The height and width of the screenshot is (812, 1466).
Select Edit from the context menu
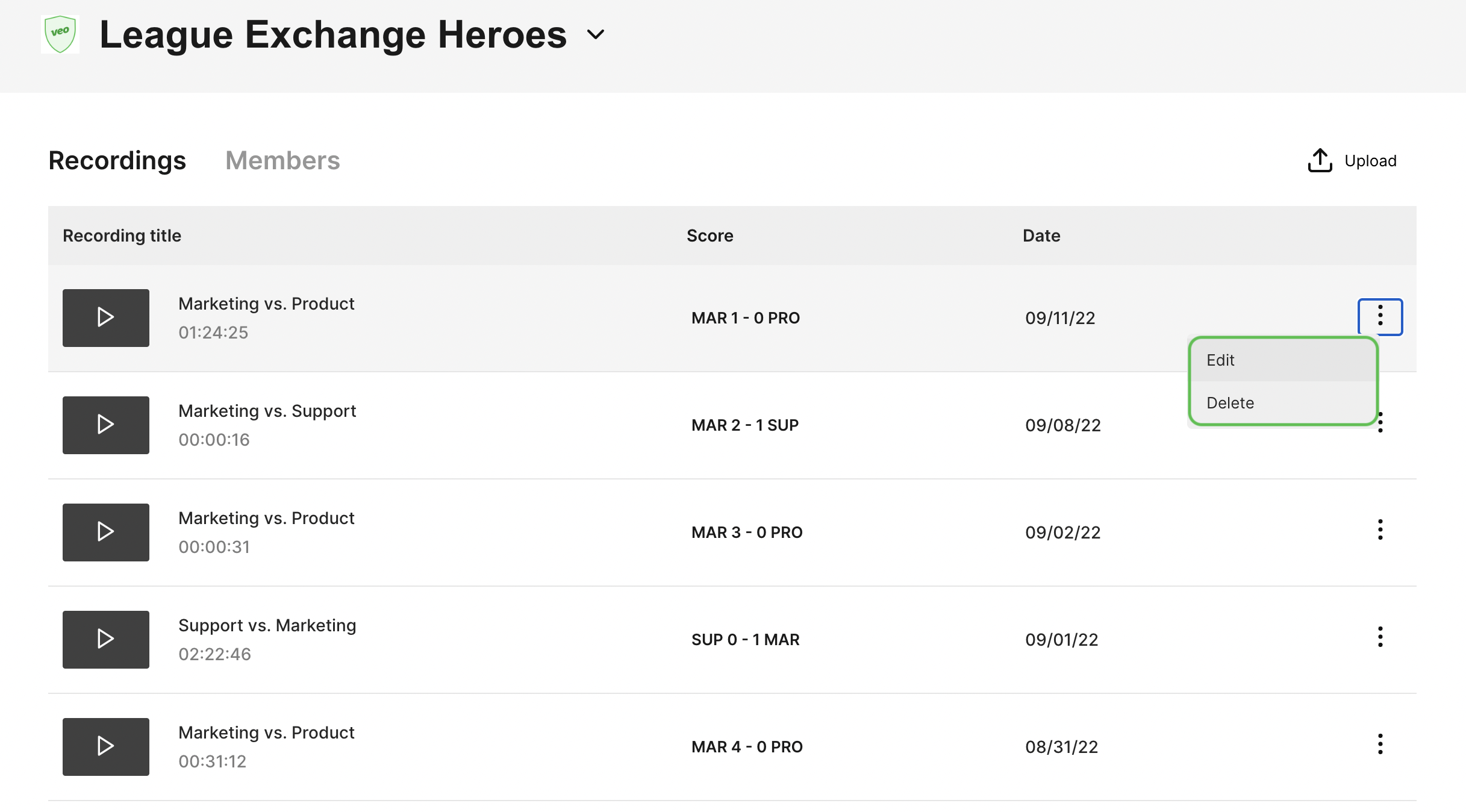[1283, 360]
